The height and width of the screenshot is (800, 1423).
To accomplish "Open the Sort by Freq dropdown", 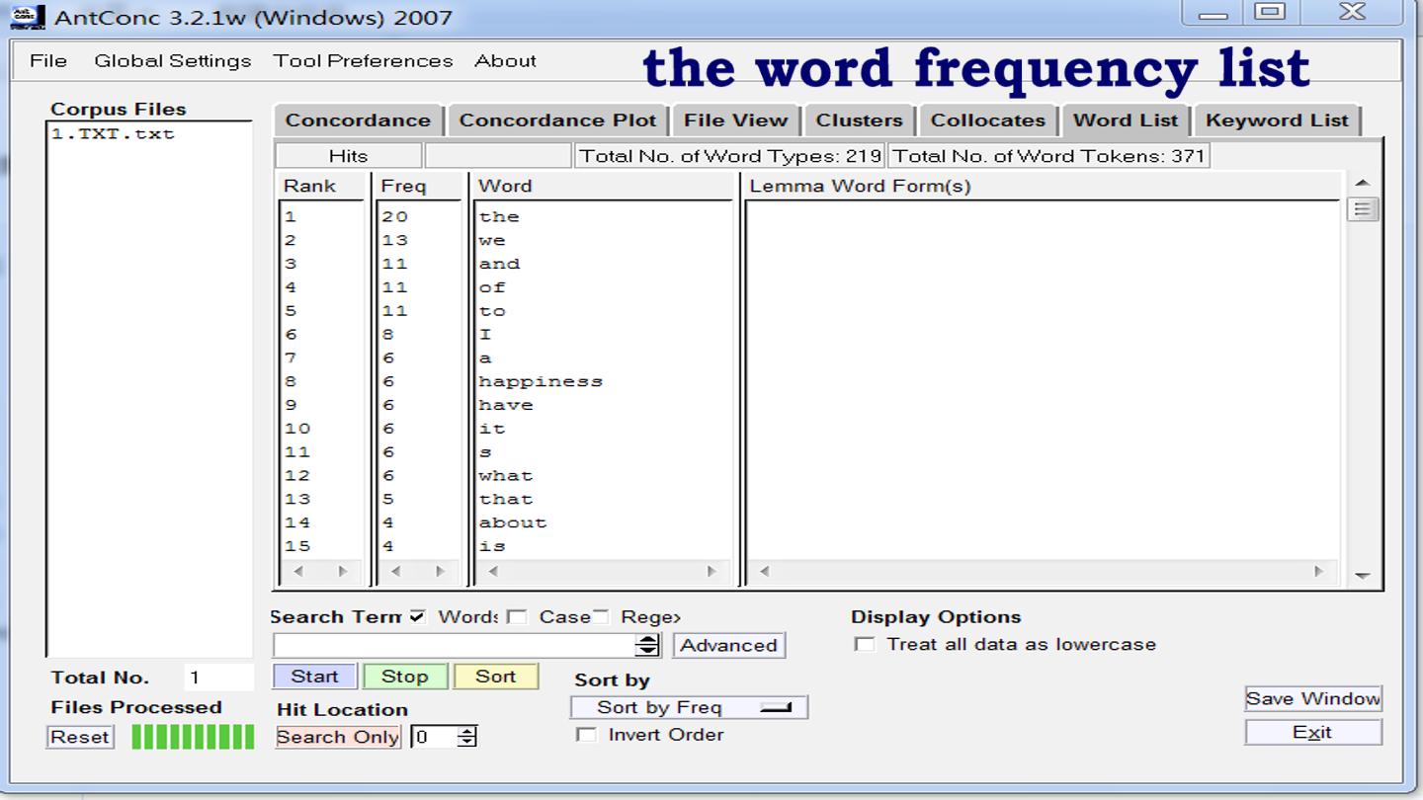I will 689,707.
